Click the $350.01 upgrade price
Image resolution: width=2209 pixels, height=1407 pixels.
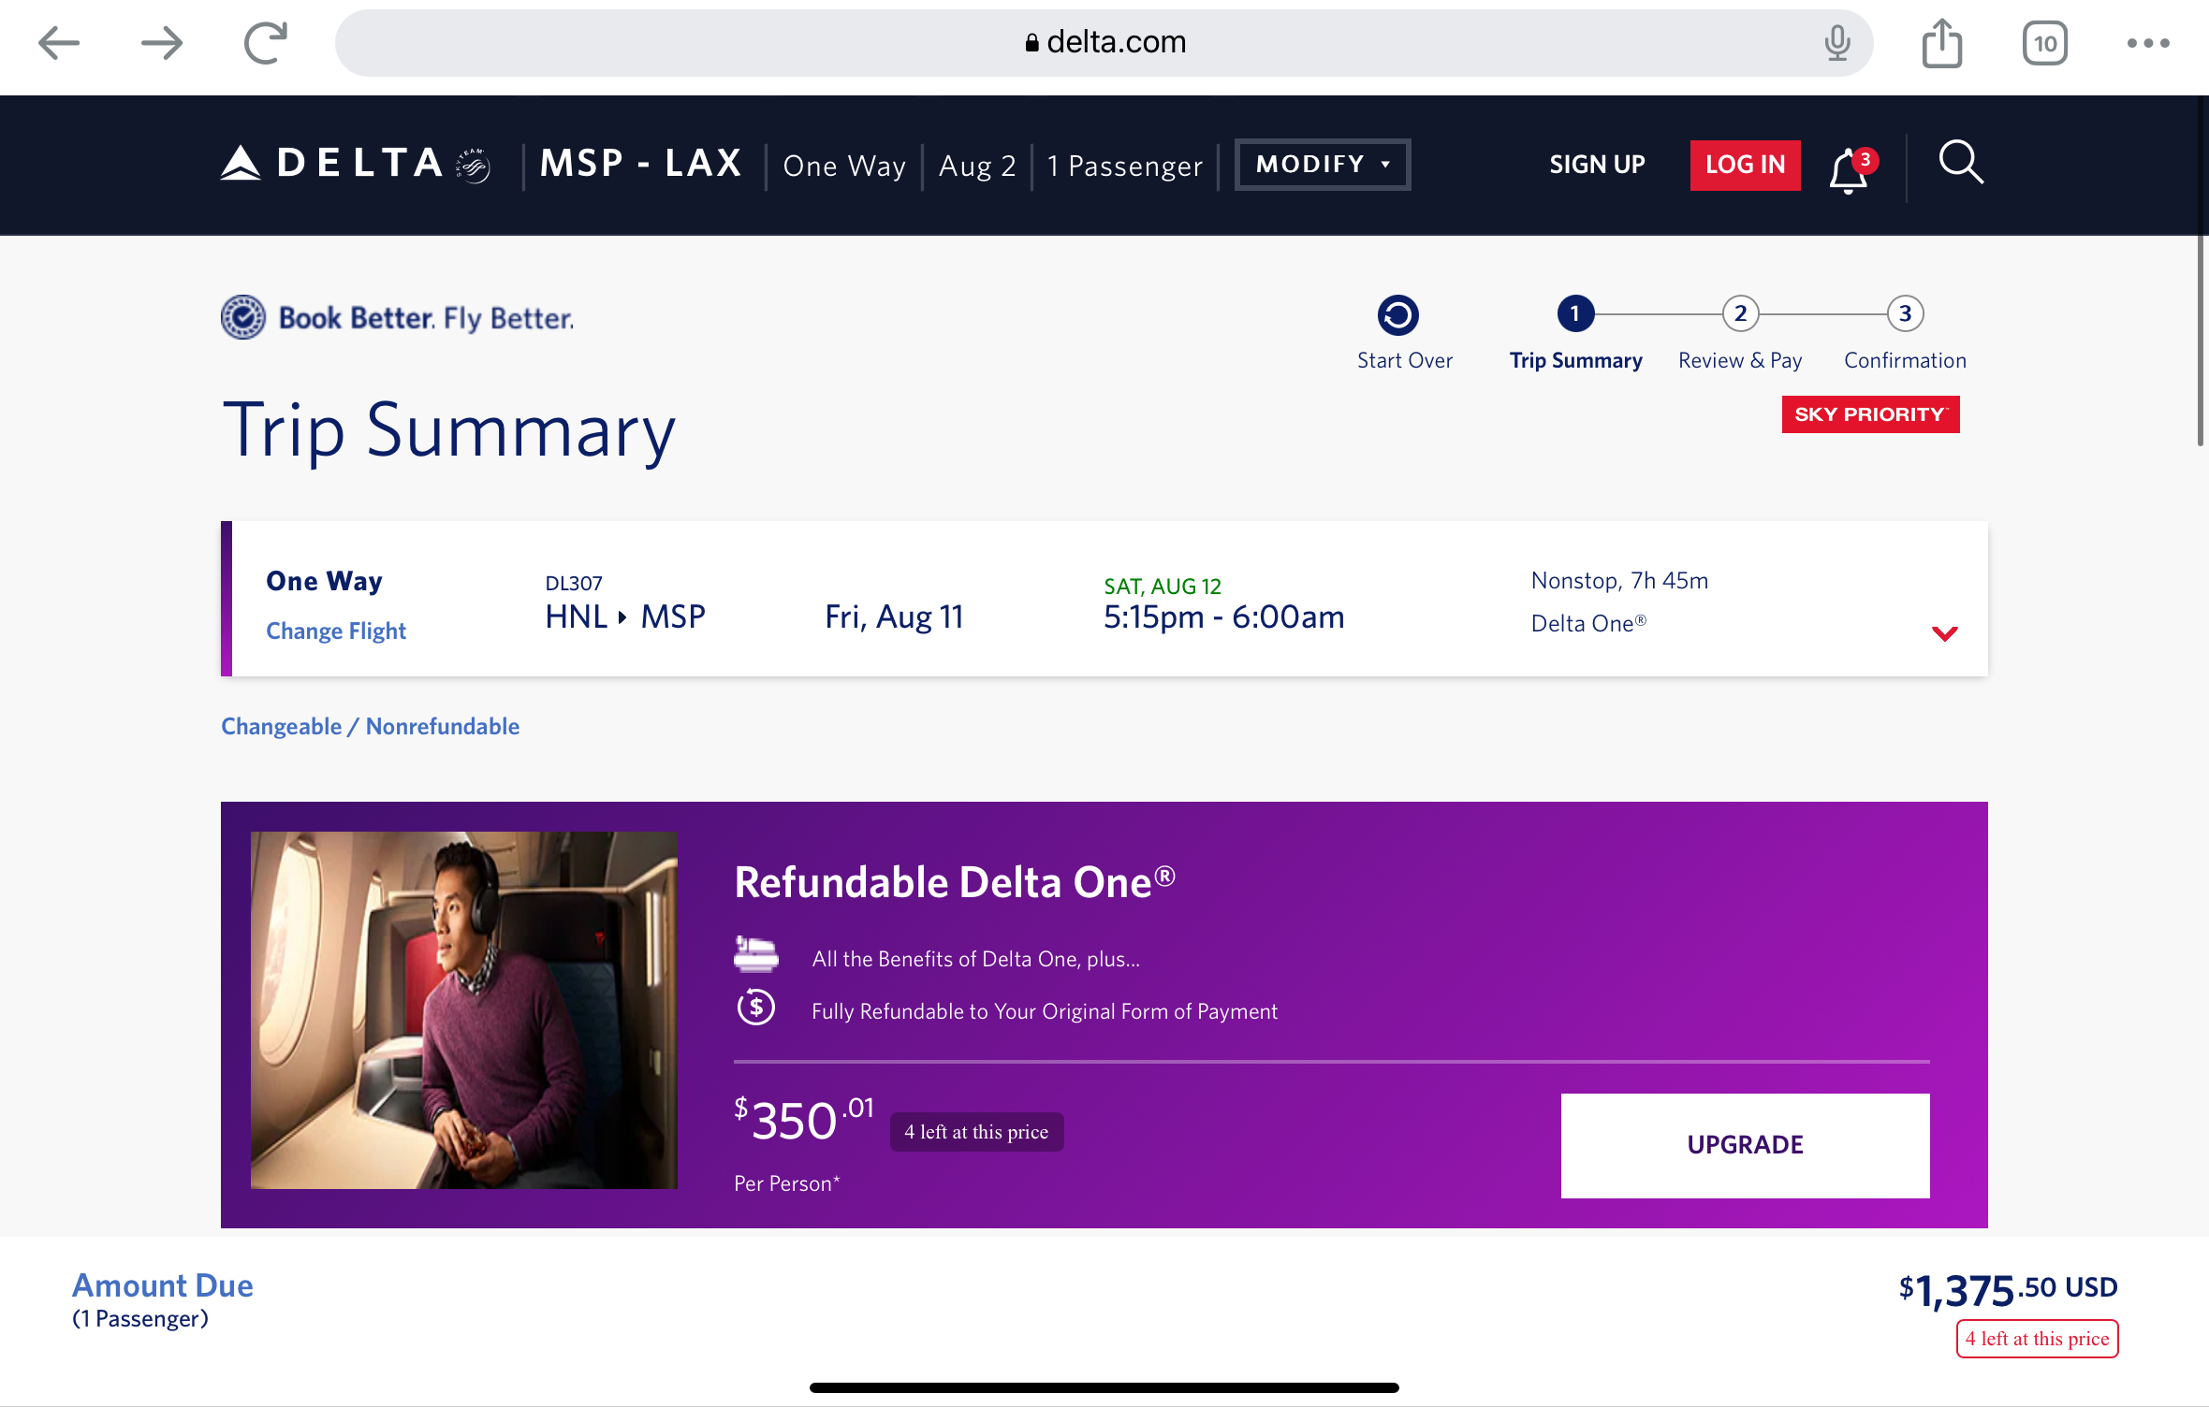pos(803,1118)
